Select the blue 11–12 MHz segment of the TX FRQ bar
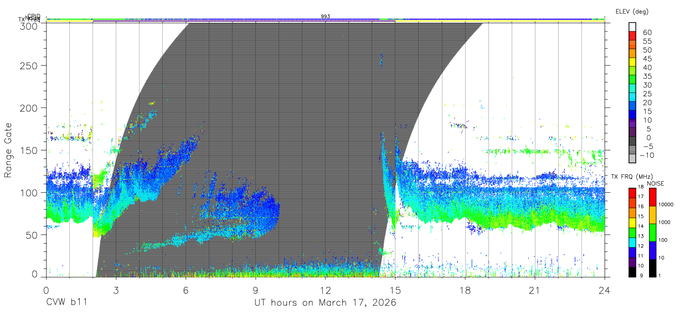The height and width of the screenshot is (314, 680). [632, 253]
